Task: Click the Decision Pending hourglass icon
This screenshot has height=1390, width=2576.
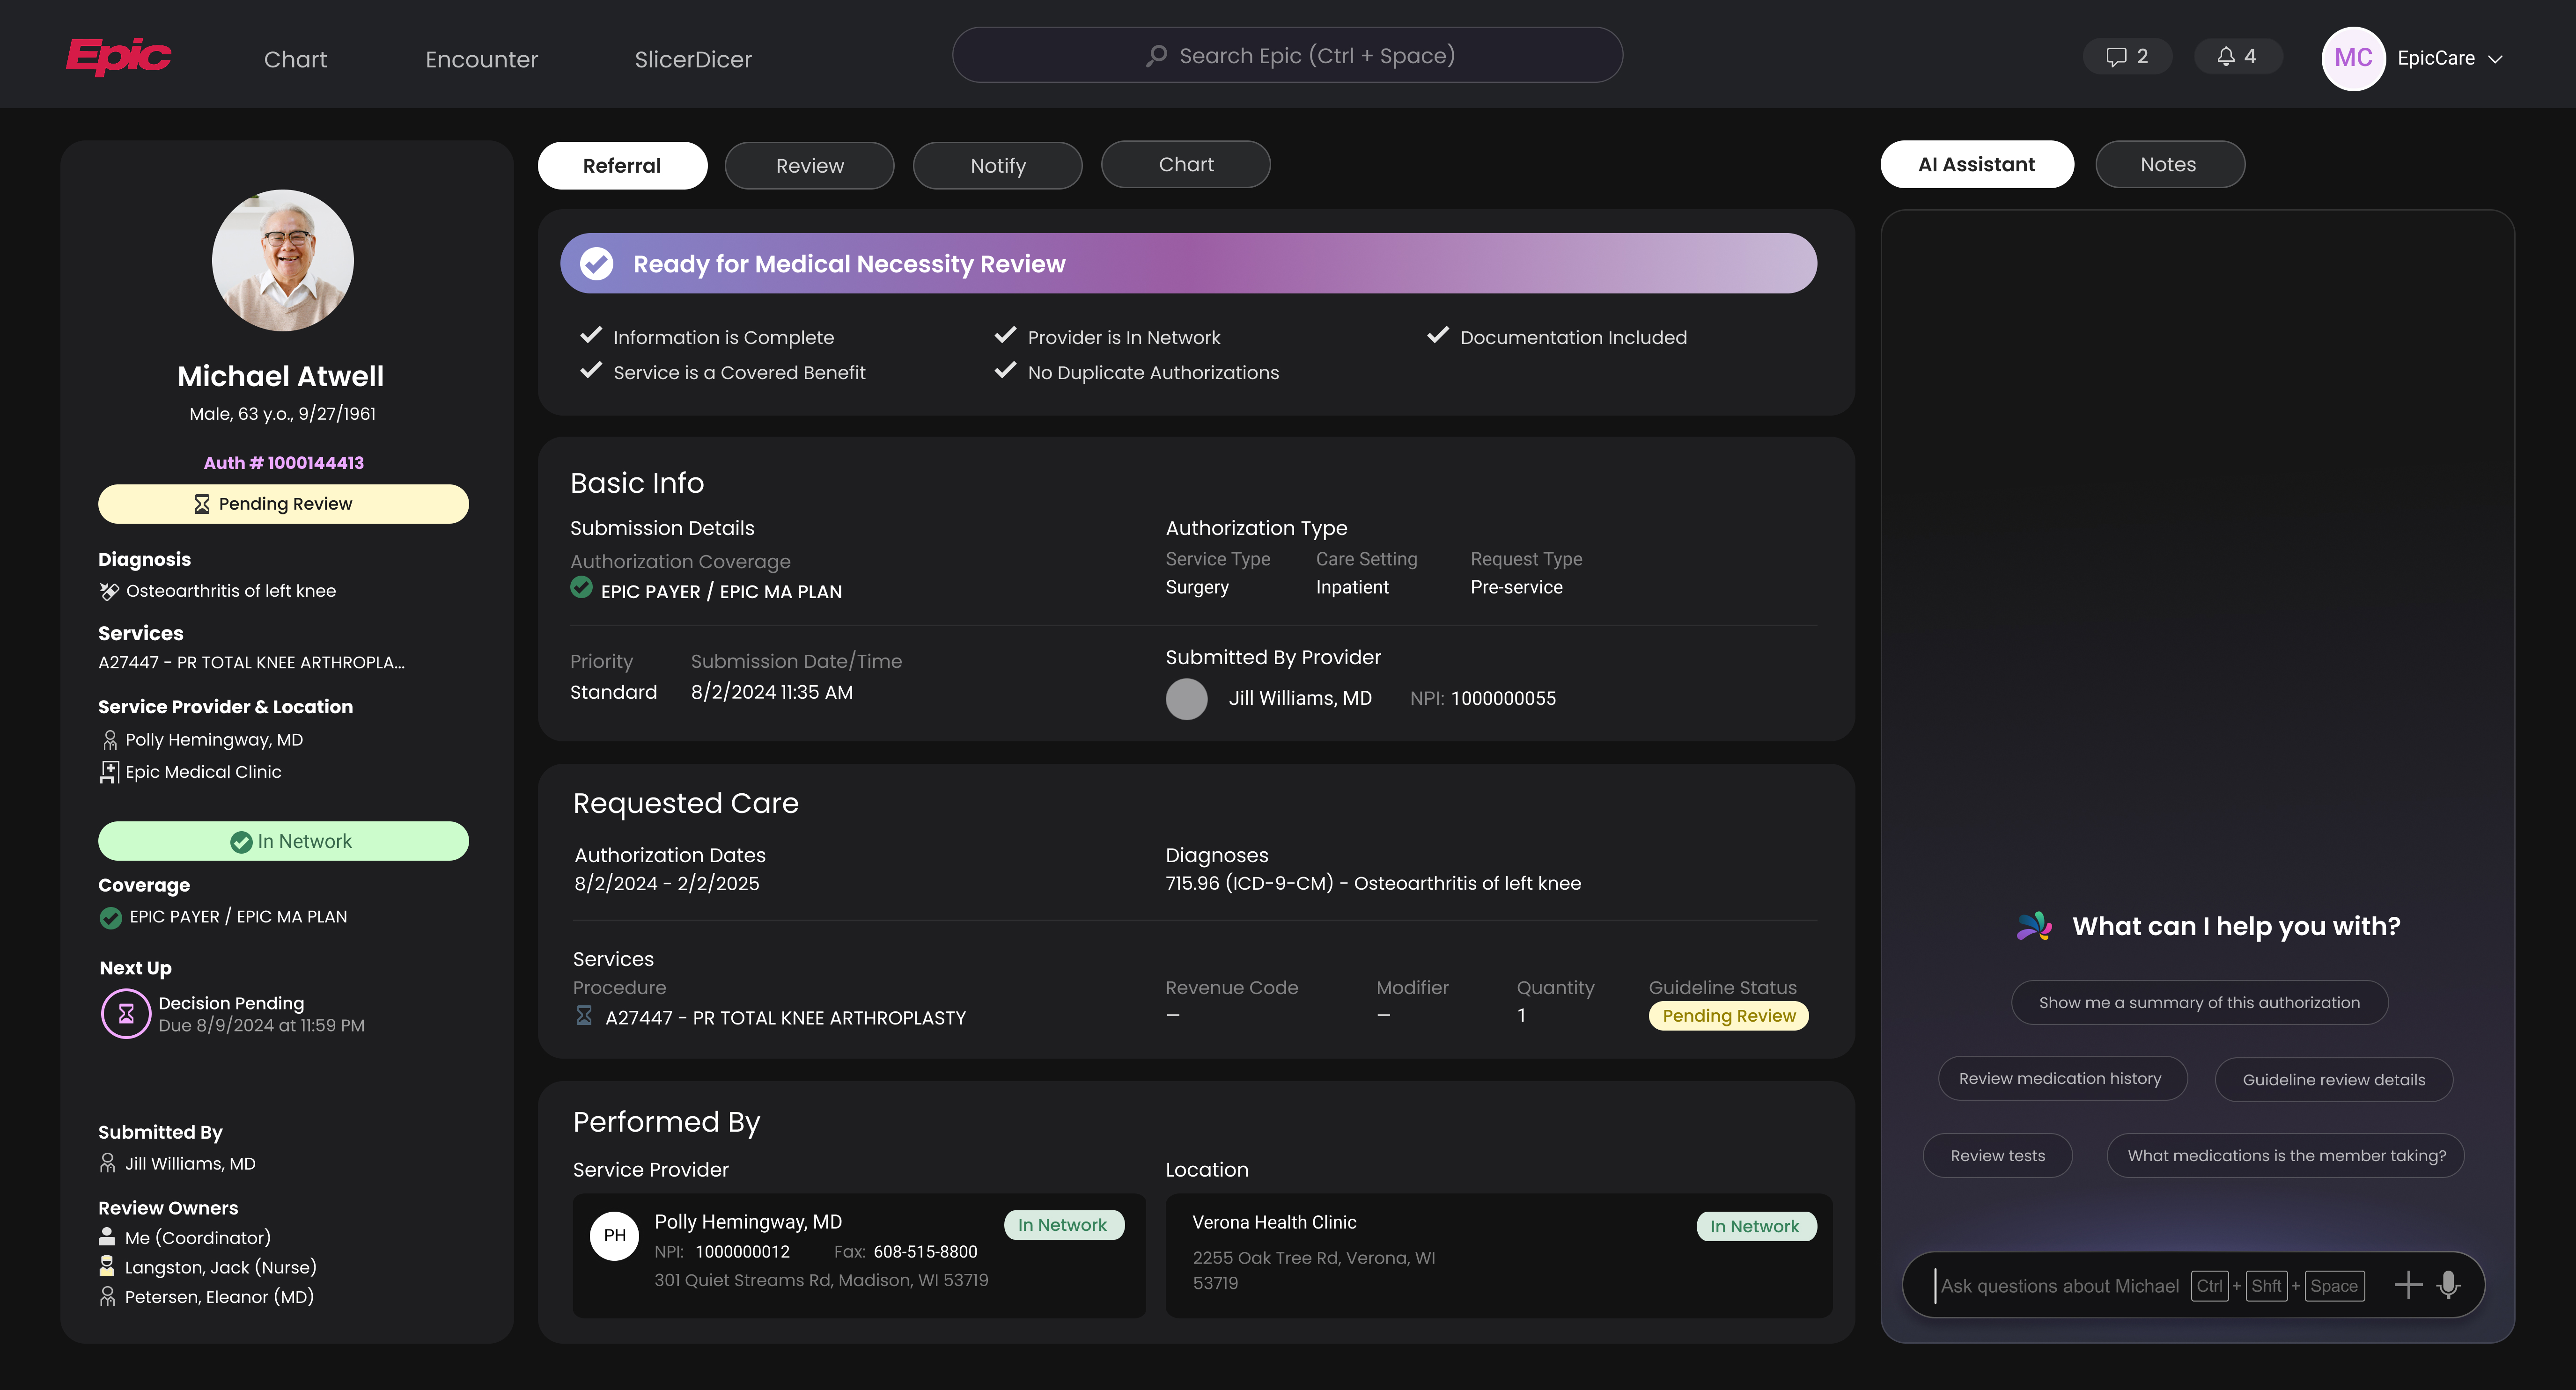Action: (x=126, y=1013)
